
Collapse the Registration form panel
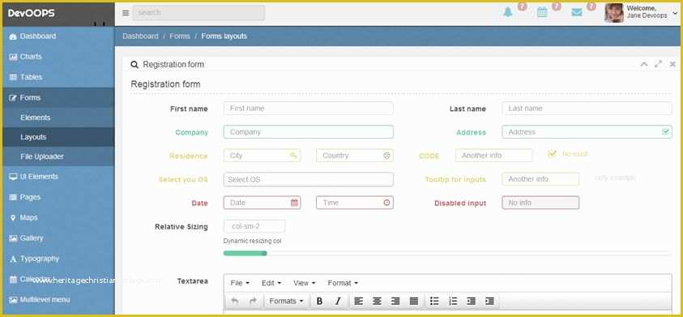[644, 64]
